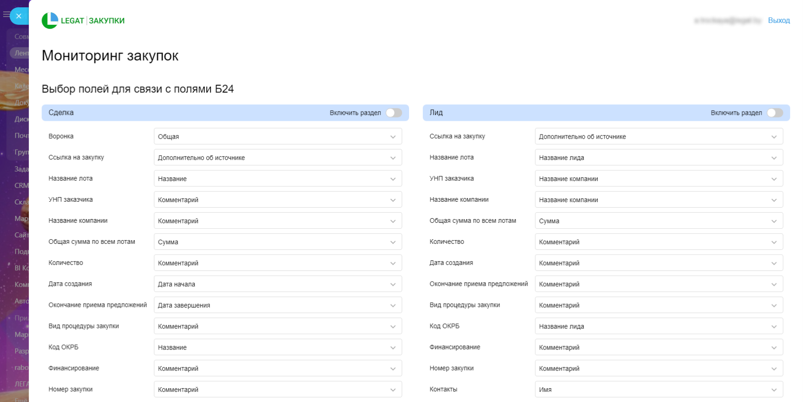Image resolution: width=803 pixels, height=402 pixels.
Task: Expand the Лид Общая сумма dropdown
Action: tap(659, 221)
